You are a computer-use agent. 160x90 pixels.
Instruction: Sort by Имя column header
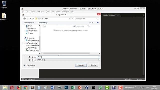click(44, 26)
